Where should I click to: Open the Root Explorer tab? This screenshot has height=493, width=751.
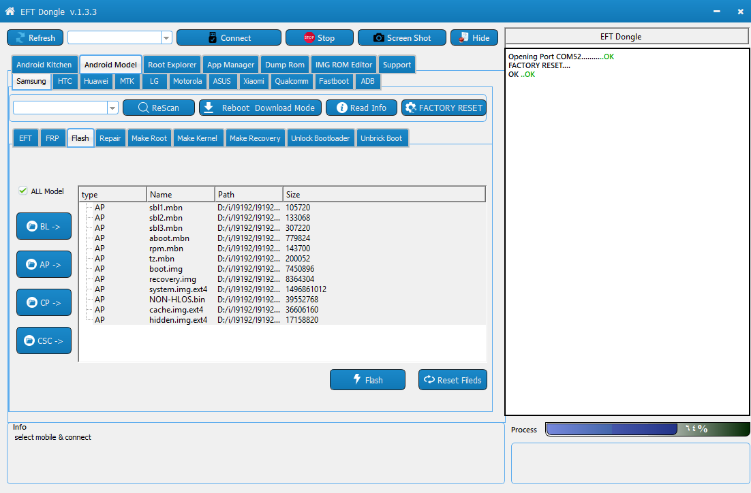tap(172, 65)
